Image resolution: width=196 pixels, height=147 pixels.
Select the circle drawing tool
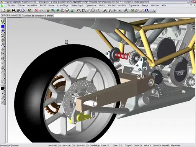point(93,10)
